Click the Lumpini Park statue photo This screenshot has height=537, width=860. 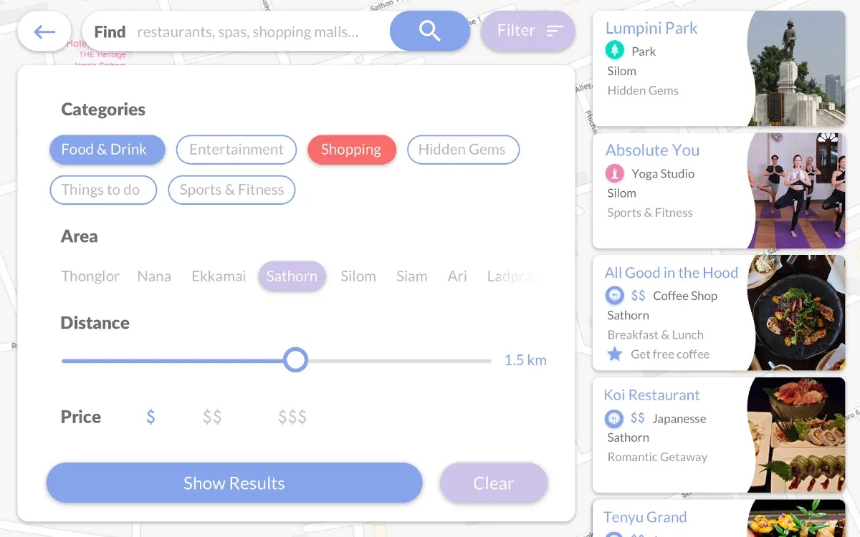797,69
